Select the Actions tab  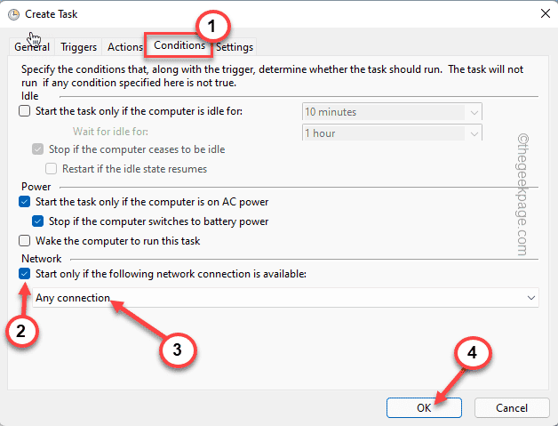126,47
